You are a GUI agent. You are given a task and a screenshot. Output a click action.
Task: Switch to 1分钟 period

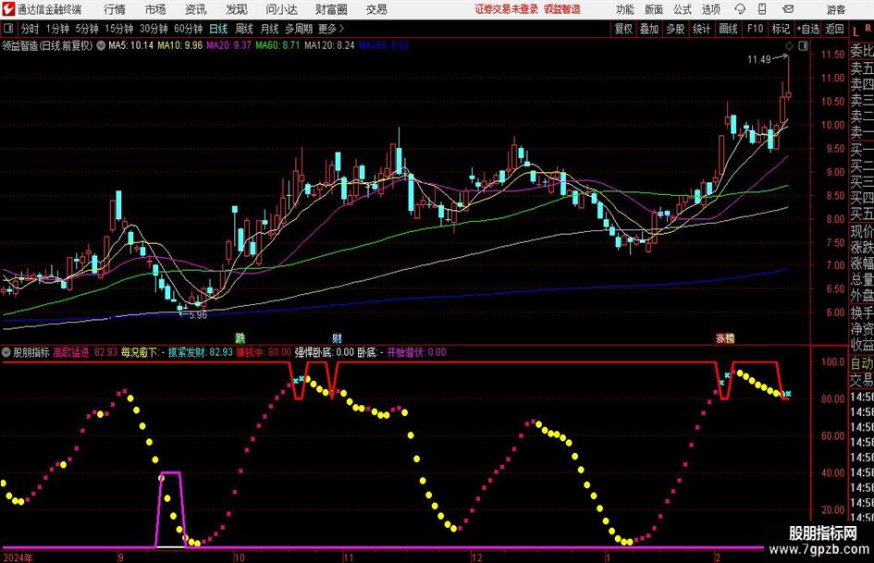(x=57, y=29)
